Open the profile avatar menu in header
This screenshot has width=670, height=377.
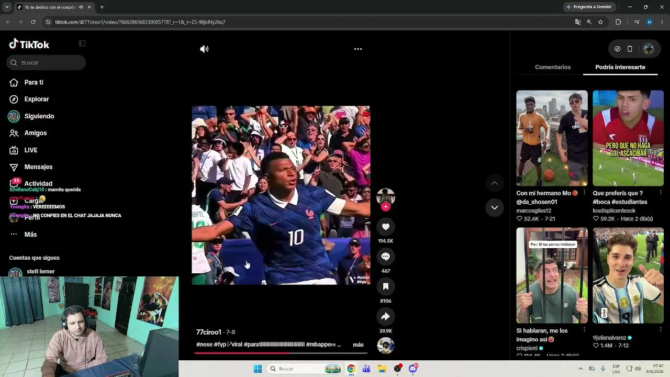(649, 49)
